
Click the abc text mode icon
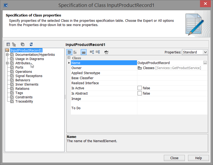106,52
